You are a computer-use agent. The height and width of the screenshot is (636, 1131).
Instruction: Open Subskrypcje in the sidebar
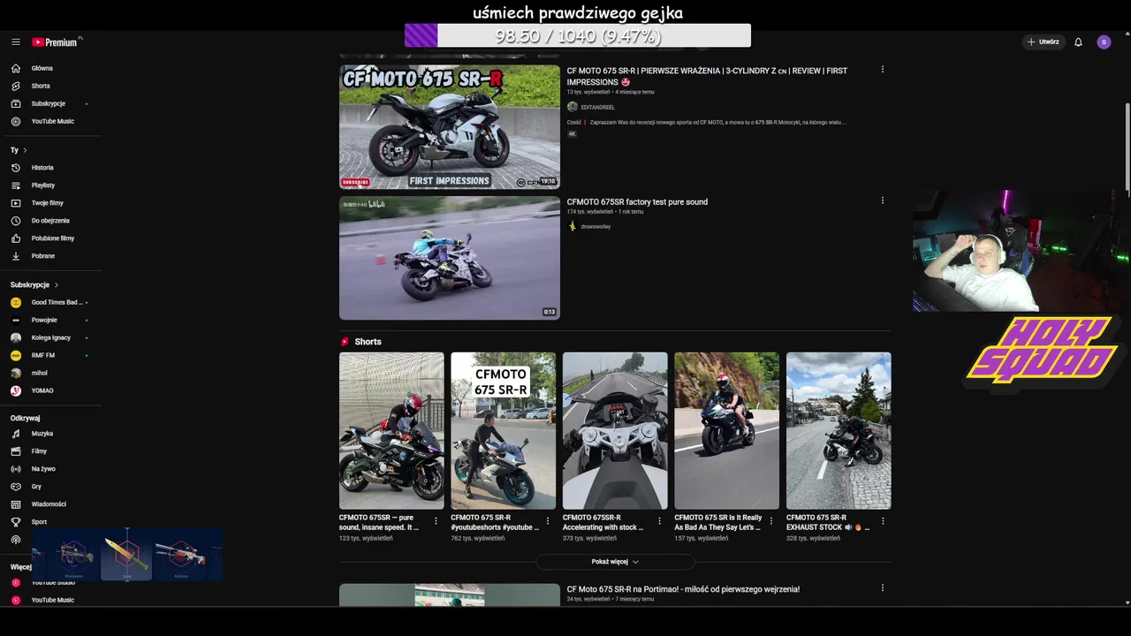click(x=50, y=103)
